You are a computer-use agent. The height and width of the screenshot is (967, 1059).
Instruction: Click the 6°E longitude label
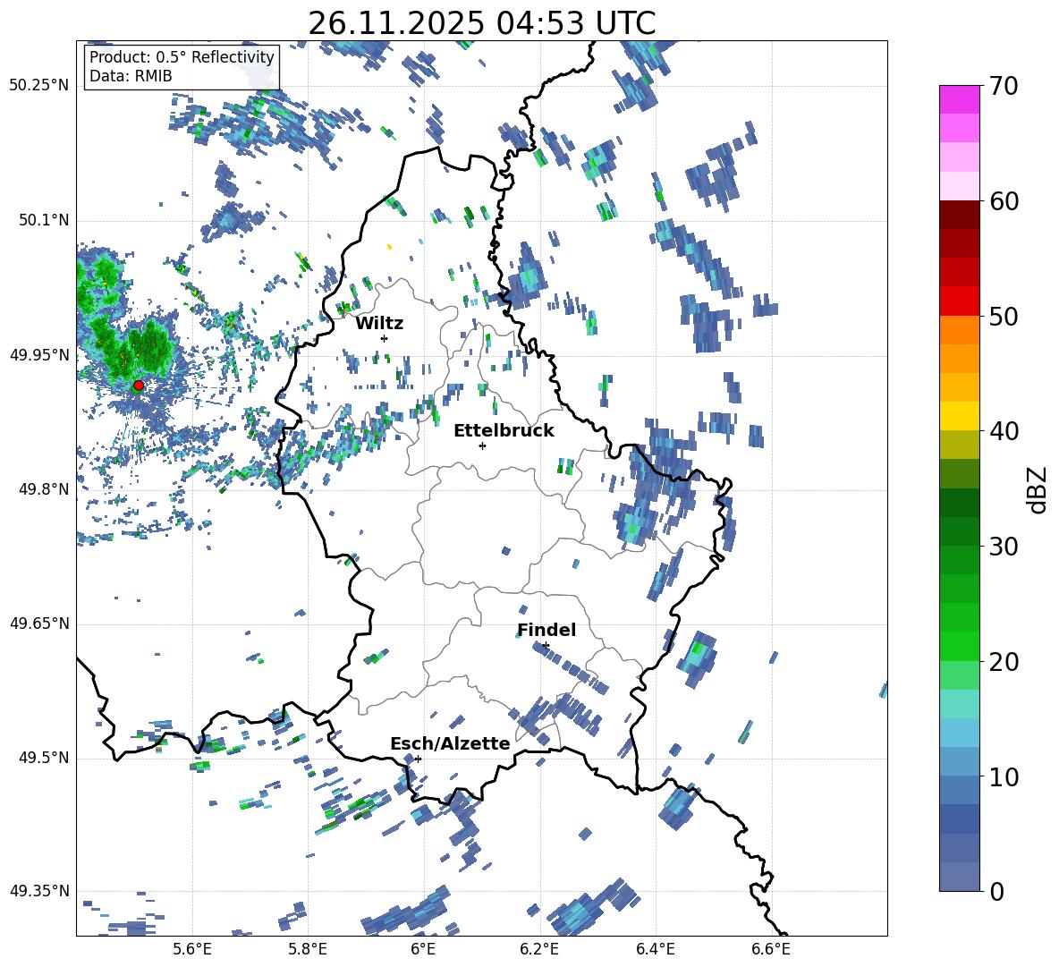pyautogui.click(x=423, y=949)
